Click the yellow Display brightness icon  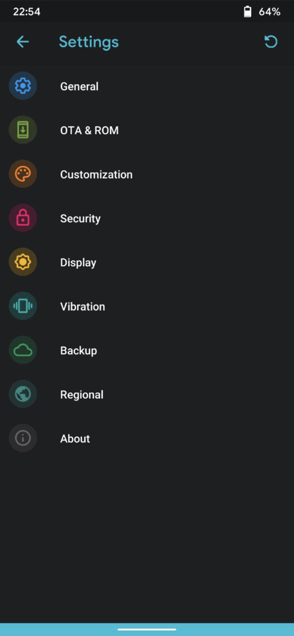point(23,262)
